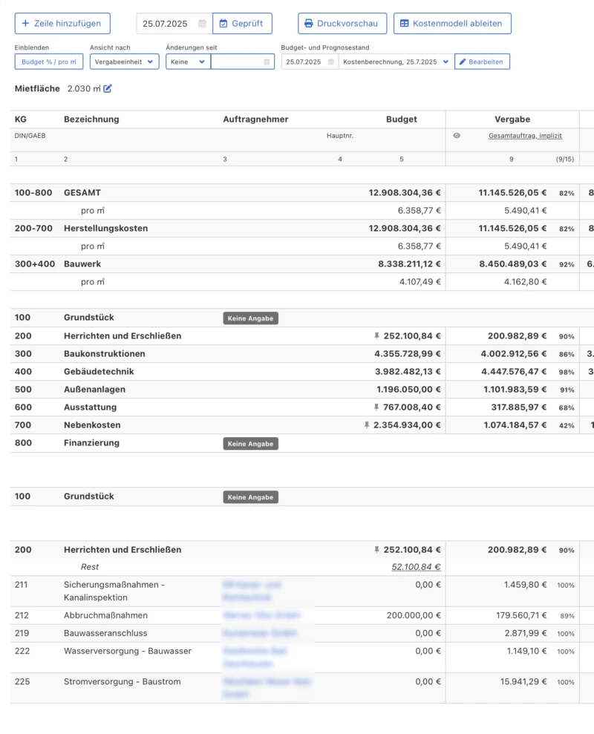Click pin icon beside Nebenkosten budget
Viewport: 594px width, 734px height.
tap(366, 425)
